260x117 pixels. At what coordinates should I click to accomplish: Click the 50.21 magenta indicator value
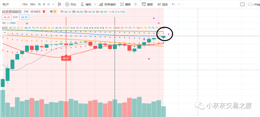coord(80,28)
